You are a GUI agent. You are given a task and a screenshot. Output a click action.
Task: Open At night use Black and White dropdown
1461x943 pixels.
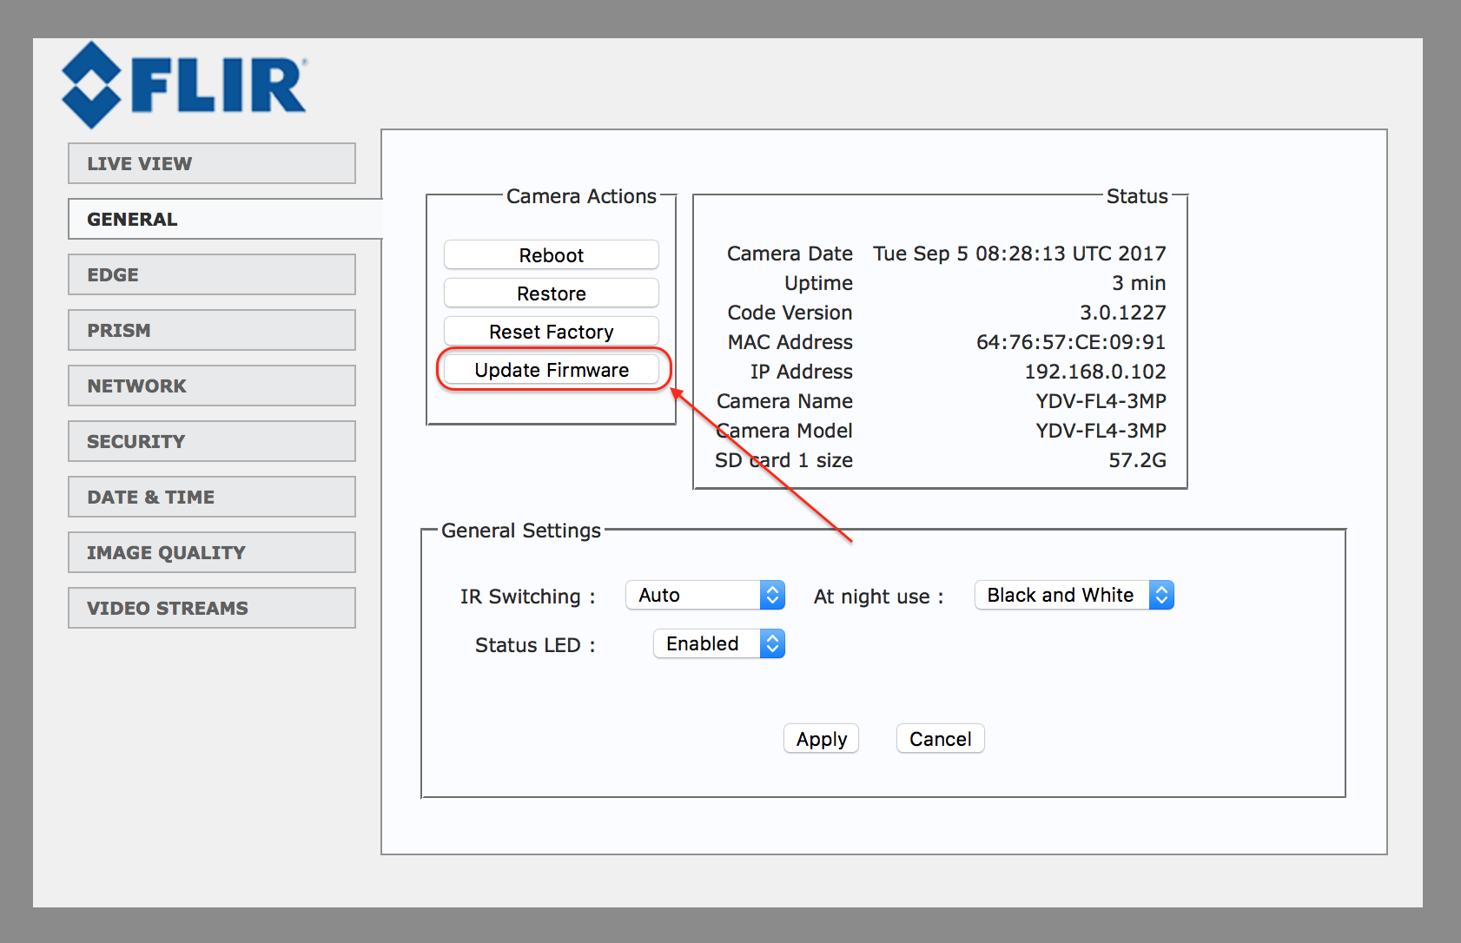(1074, 595)
